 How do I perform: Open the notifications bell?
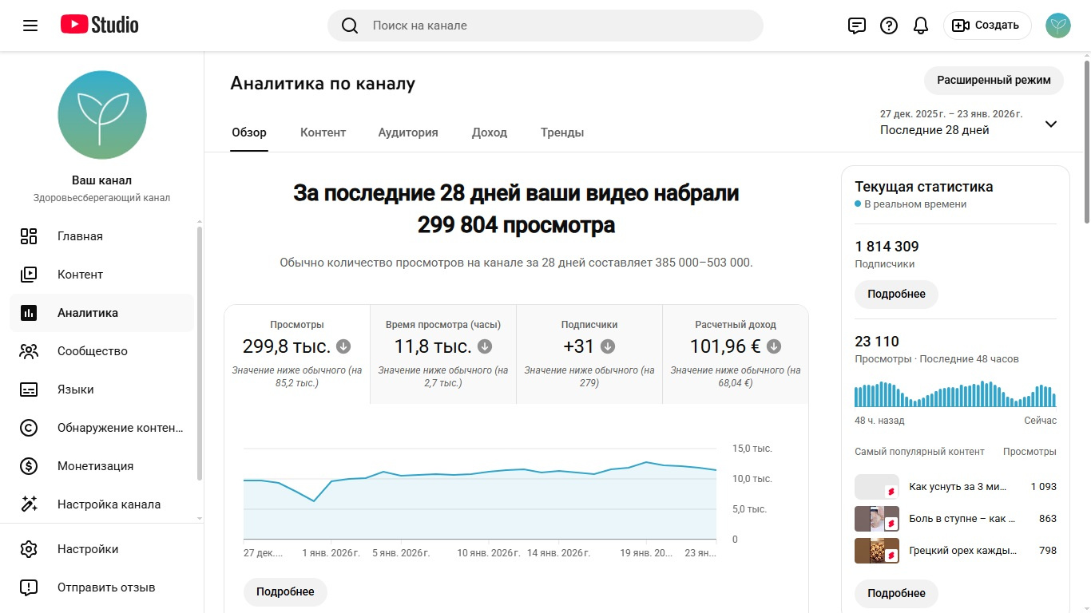921,26
